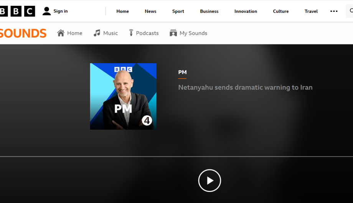
Task: Open the Travel section
Action: coord(311,11)
